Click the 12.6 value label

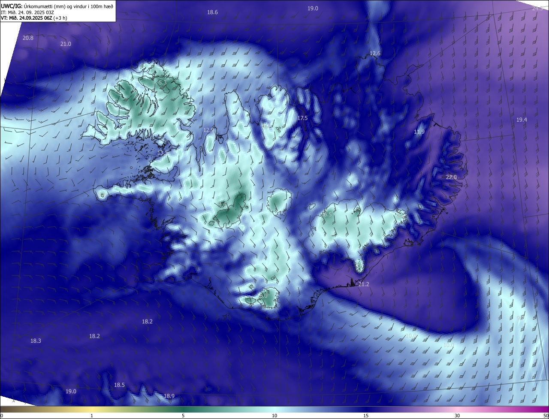point(375,54)
